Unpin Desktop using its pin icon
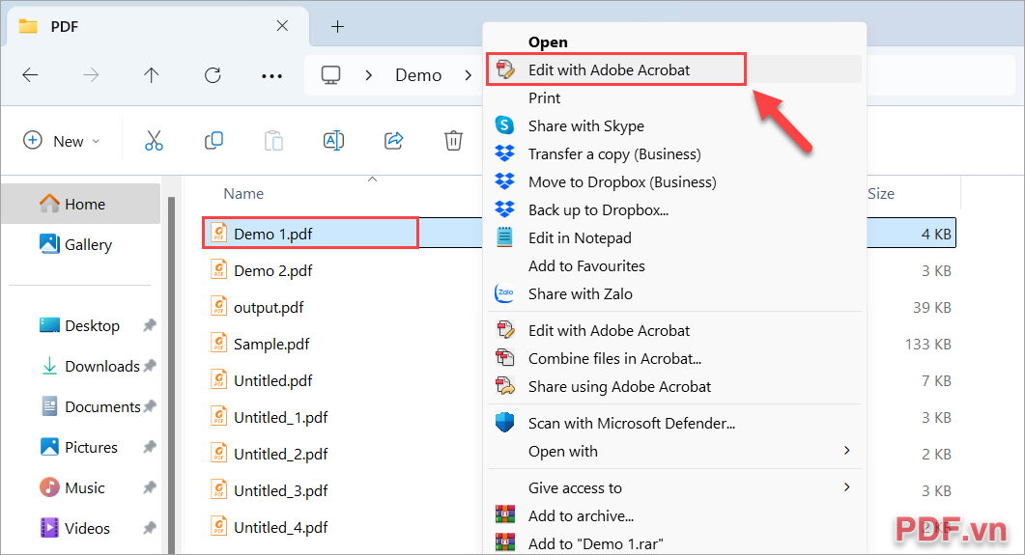1025x555 pixels. point(150,324)
